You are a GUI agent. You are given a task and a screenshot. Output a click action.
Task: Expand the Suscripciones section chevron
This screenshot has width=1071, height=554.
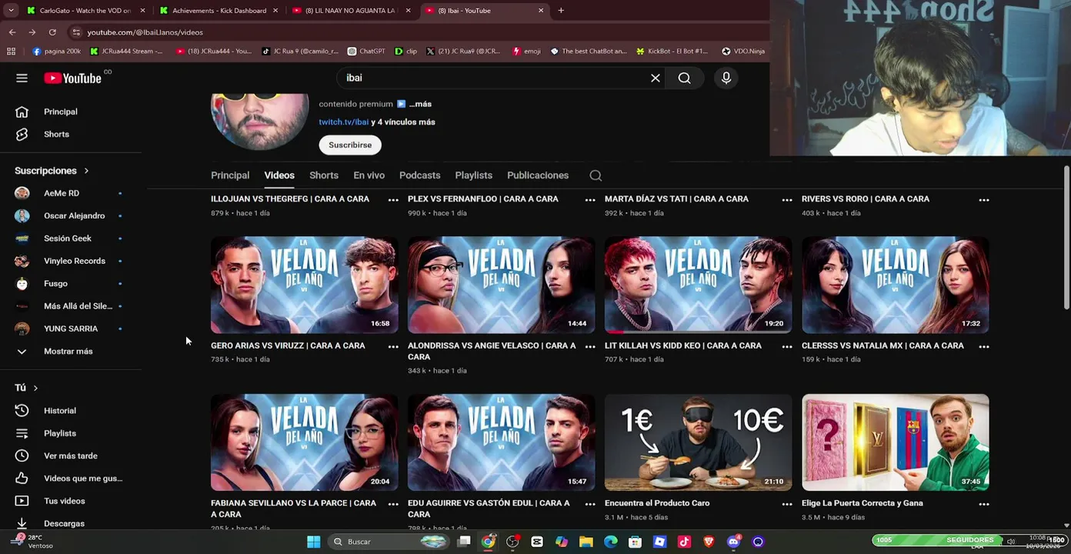pyautogui.click(x=86, y=171)
